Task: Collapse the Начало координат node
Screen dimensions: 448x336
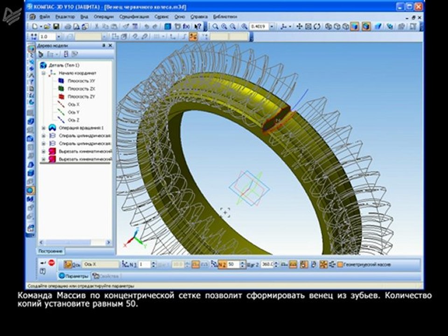Action: tap(43, 73)
